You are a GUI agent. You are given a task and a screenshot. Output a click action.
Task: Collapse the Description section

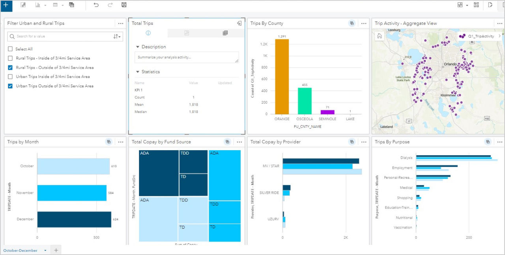pos(138,47)
